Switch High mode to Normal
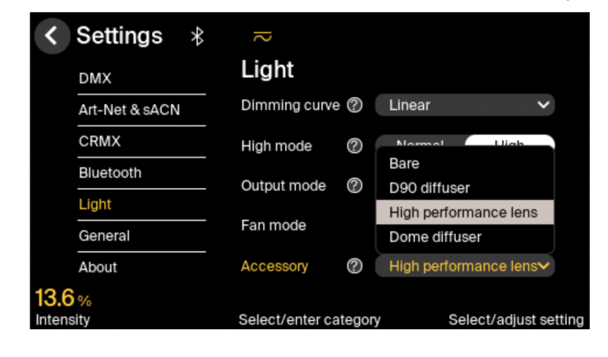 (x=419, y=141)
